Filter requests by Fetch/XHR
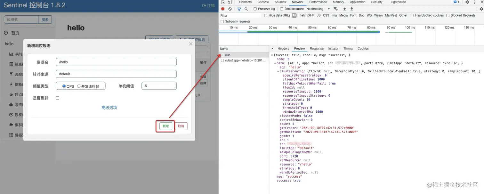Screen dimensions: 484x194 click(307, 15)
